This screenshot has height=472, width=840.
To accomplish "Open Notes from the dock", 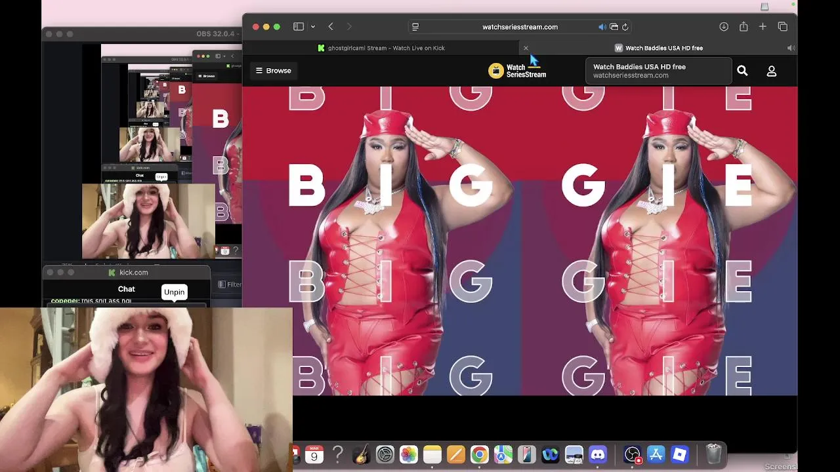I will coord(432,454).
